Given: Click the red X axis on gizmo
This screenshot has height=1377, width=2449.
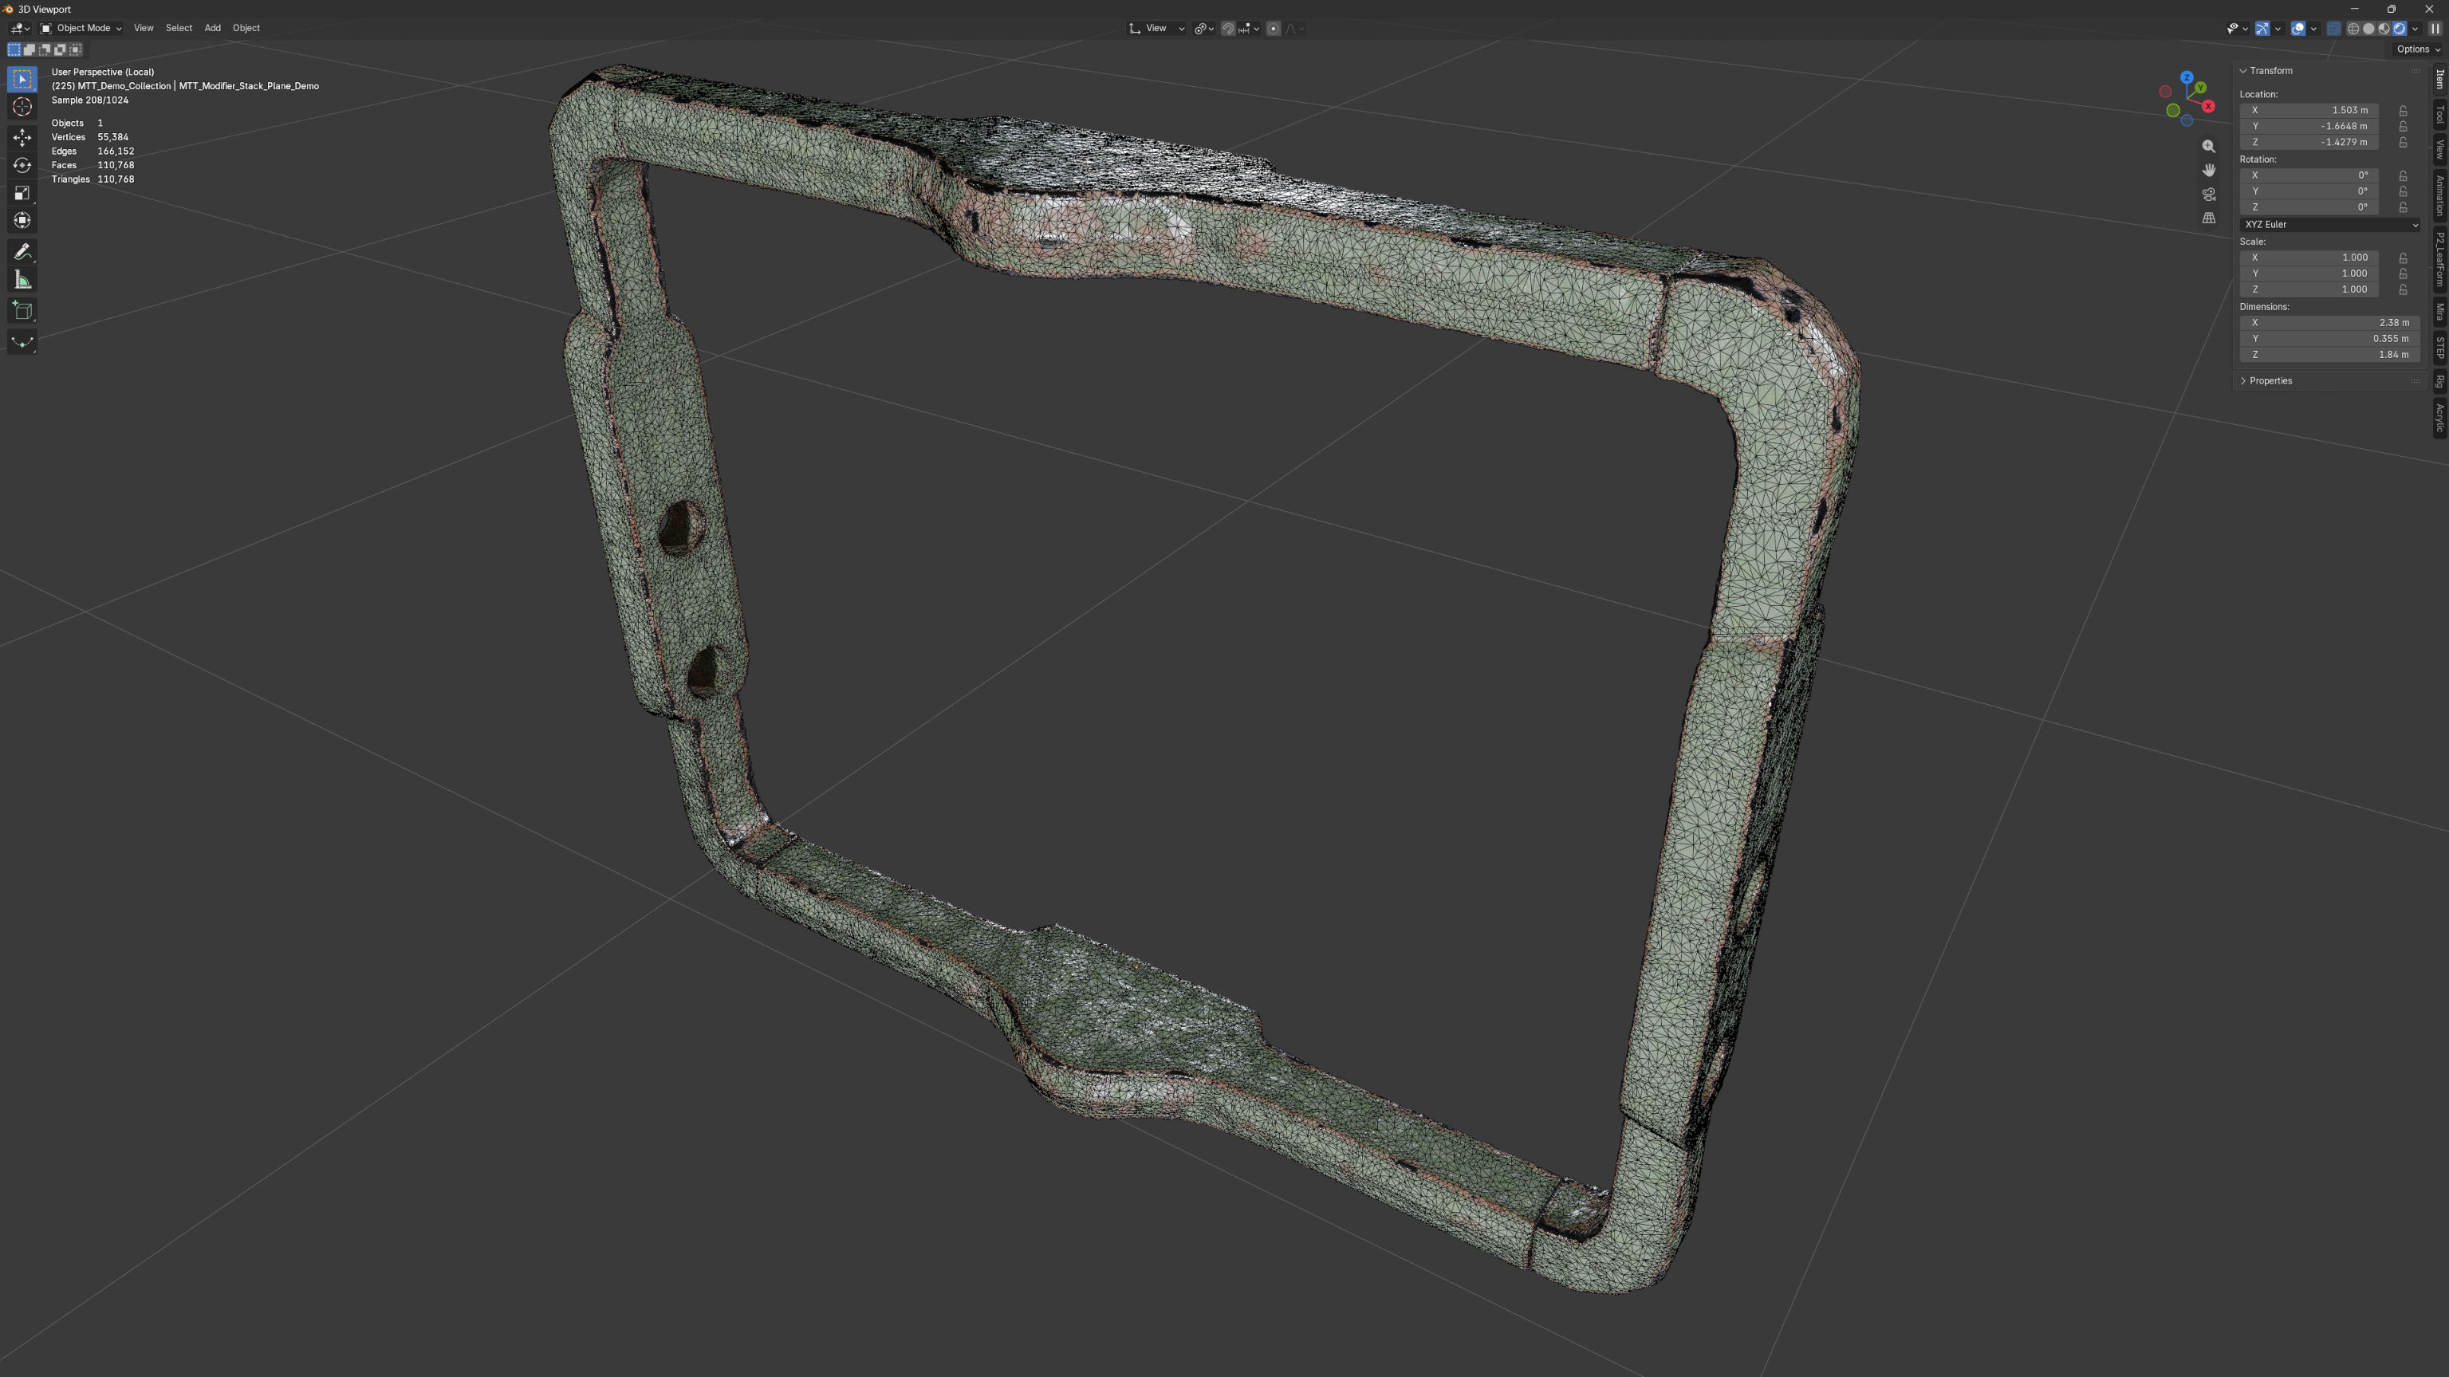Looking at the screenshot, I should point(2208,106).
